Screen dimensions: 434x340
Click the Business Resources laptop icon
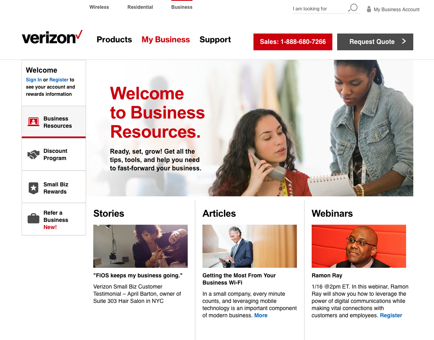(33, 122)
